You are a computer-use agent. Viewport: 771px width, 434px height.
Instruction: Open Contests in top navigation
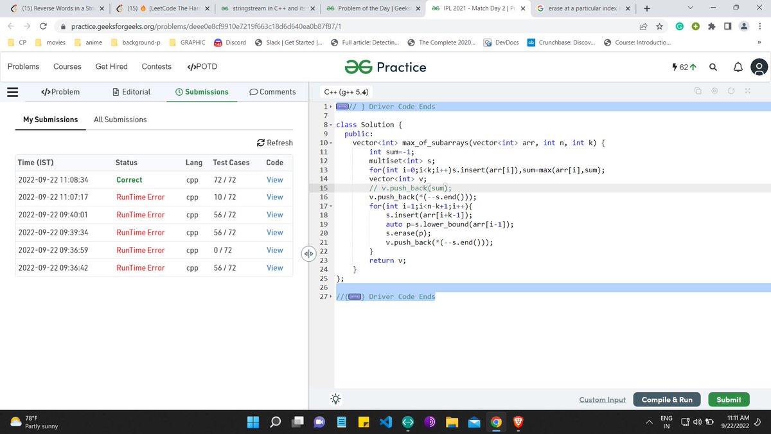(x=157, y=67)
